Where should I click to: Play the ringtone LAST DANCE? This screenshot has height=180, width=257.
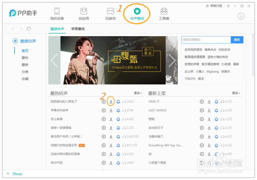click(202, 110)
